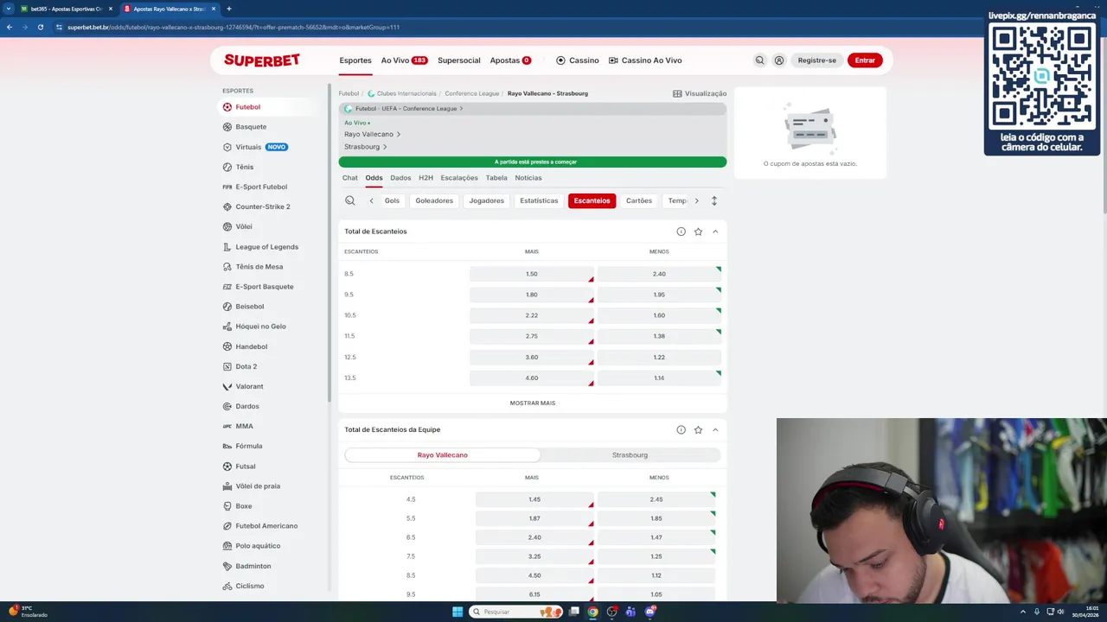Open the search icon in Superbet header
Viewport: 1107px width, 622px height.
pos(759,60)
